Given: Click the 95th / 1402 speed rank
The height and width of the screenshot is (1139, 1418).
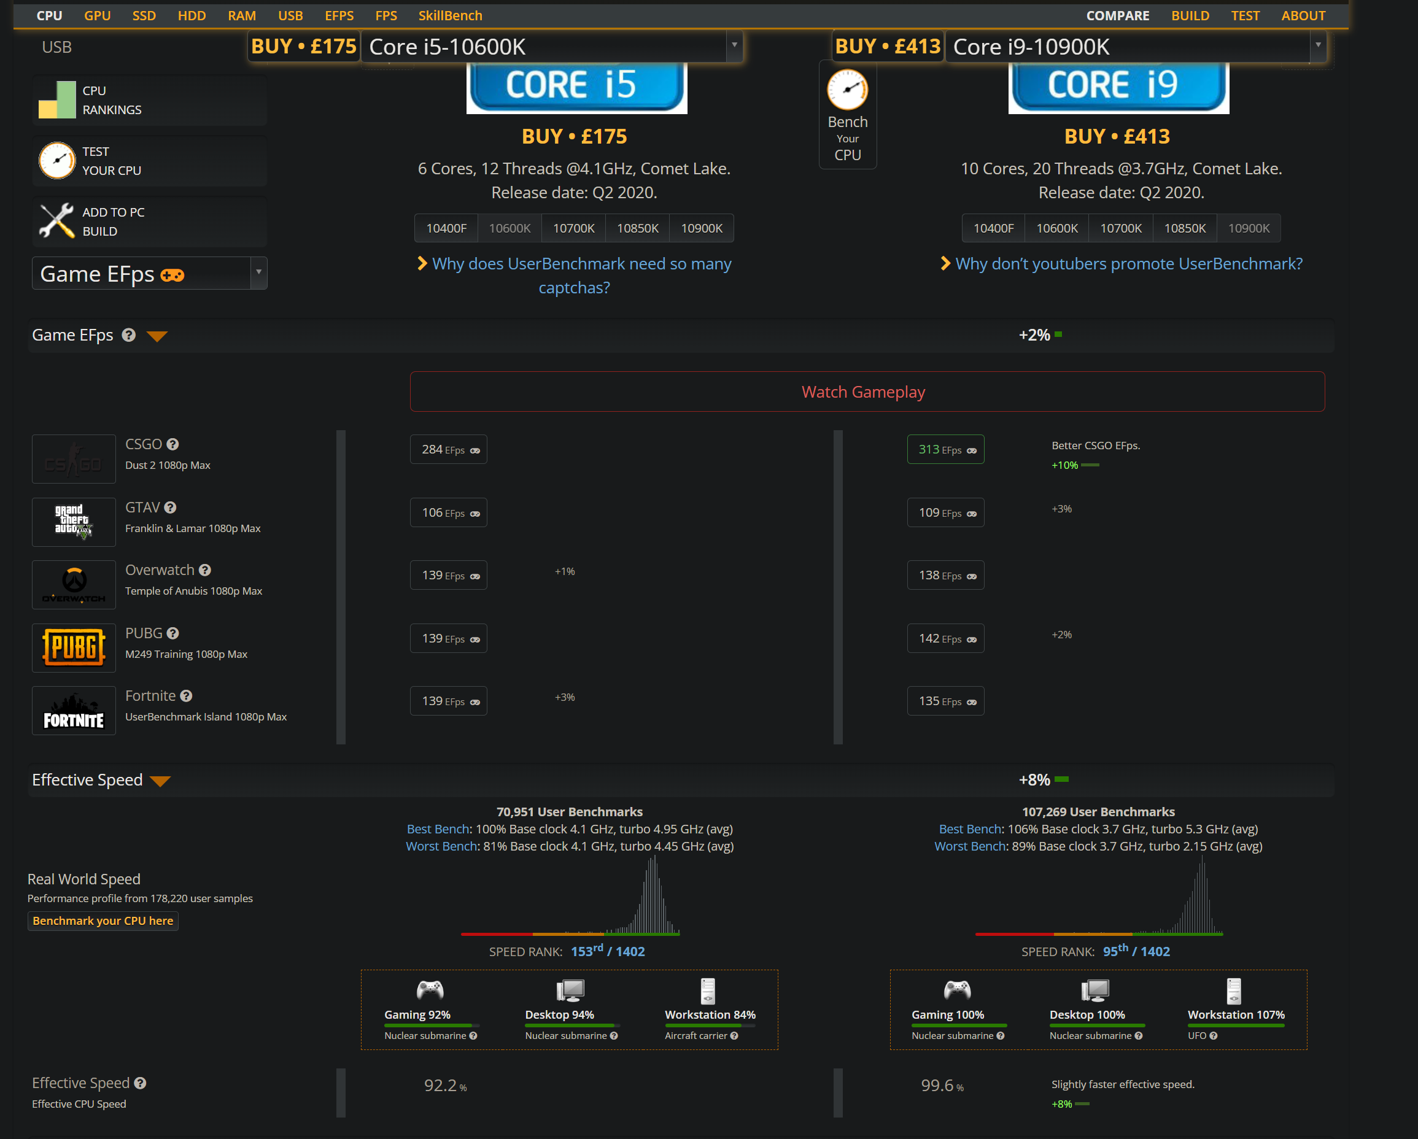Looking at the screenshot, I should [1136, 951].
